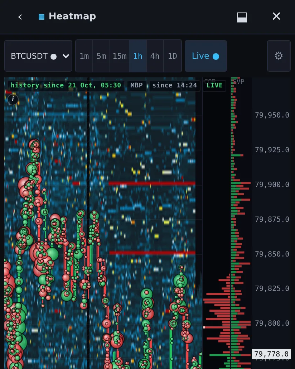Click the 79,900.0 price label
Image resolution: width=295 pixels, height=369 pixels.
[x=272, y=184]
